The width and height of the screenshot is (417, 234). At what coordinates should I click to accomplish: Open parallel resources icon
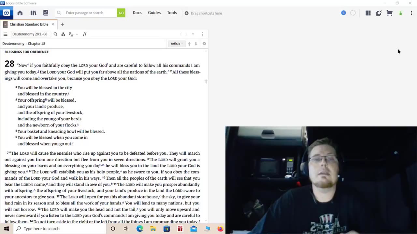pos(85,34)
